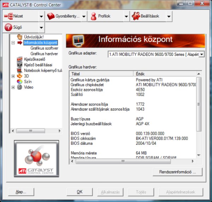Select Kijelző beállításai tree item

coord(38,65)
